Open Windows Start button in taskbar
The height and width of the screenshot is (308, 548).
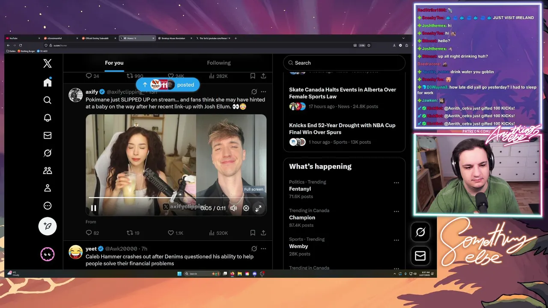tap(179, 274)
